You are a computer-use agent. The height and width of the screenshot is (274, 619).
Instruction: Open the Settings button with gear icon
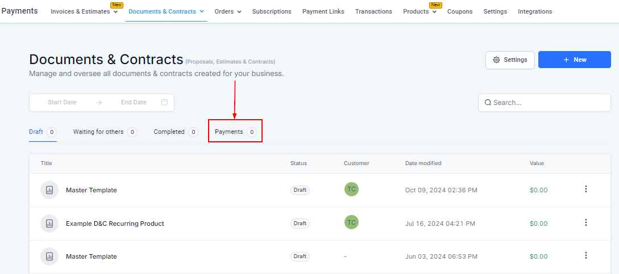pos(510,60)
